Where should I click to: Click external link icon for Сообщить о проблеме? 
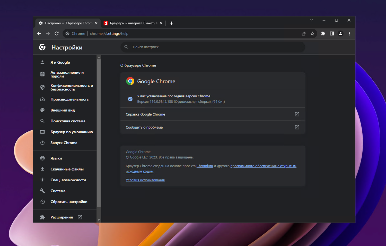(297, 127)
